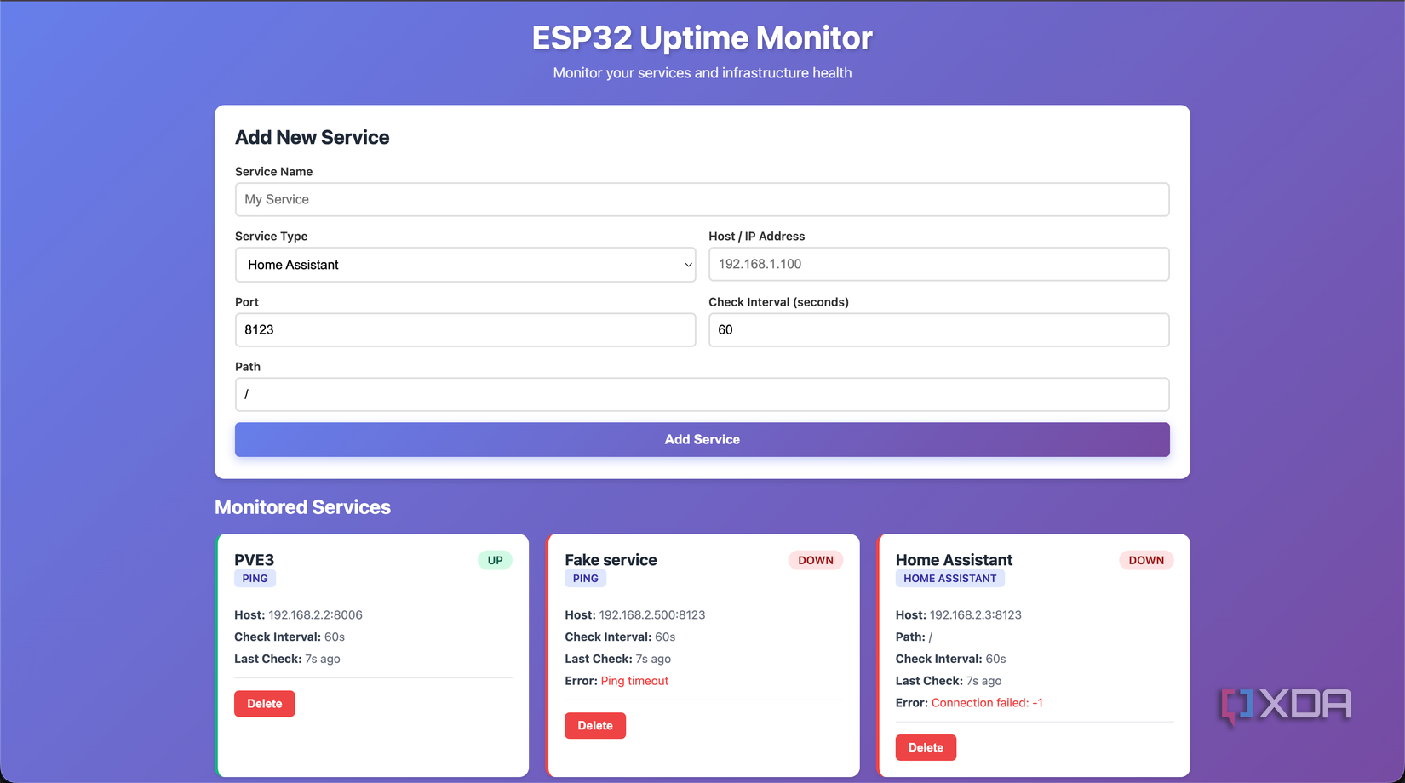Click the DOWN badge on Fake service
Viewport: 1405px width, 783px height.
point(816,560)
